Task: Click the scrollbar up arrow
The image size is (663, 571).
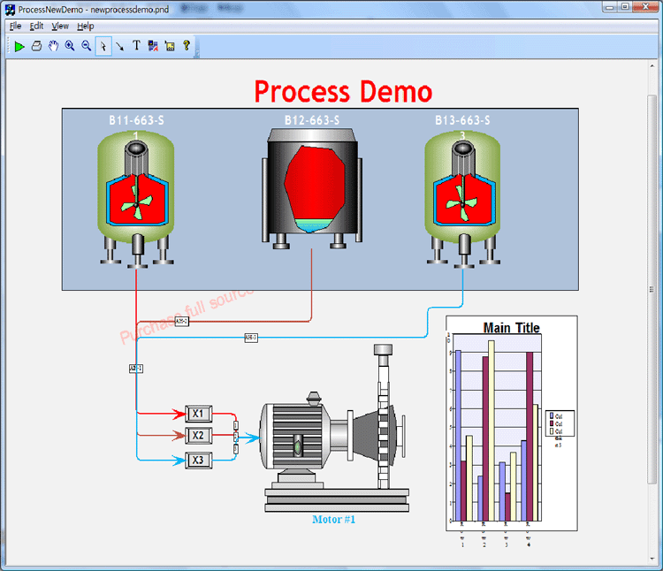Action: pos(652,66)
